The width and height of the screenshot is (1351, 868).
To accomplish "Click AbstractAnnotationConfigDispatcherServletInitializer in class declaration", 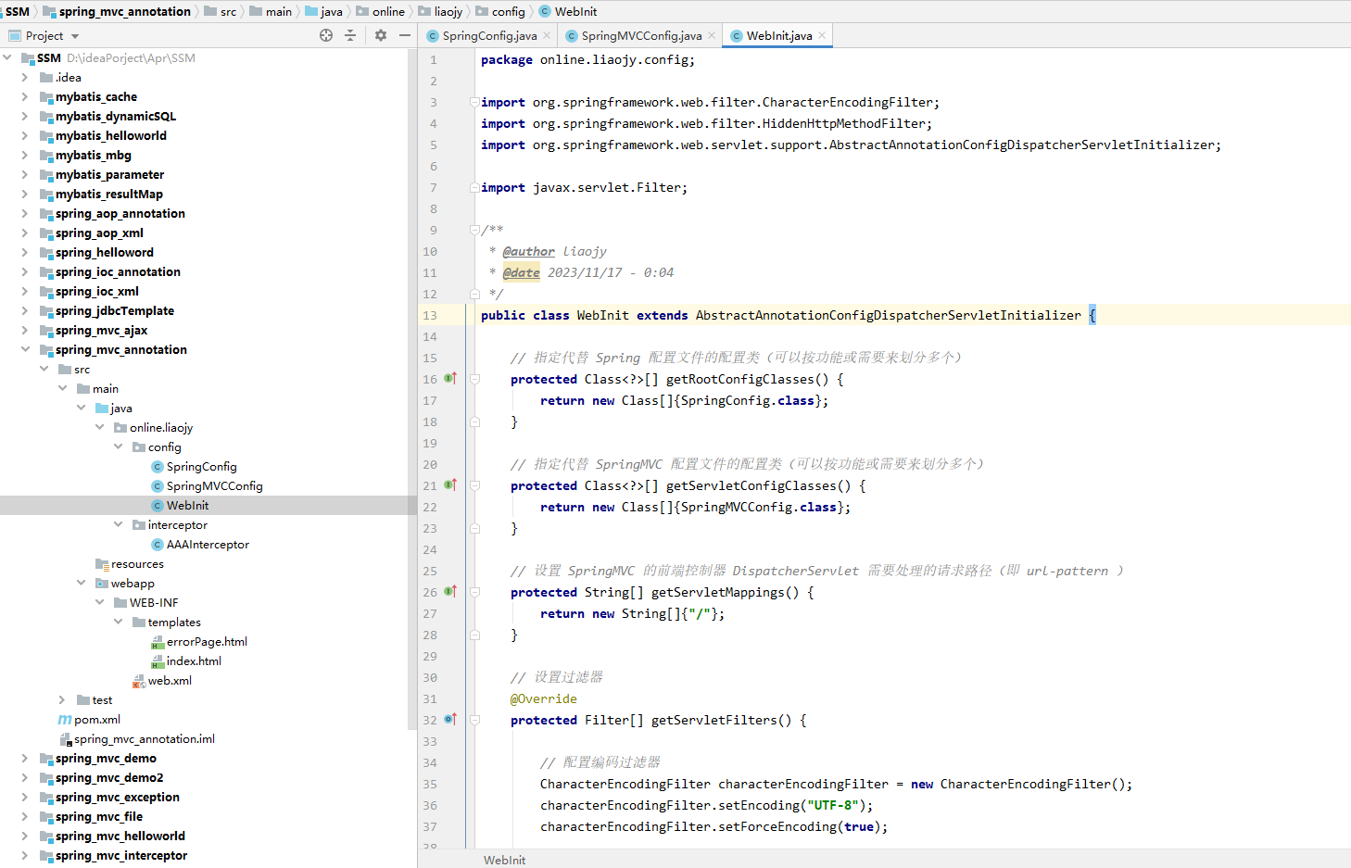I will (x=888, y=315).
